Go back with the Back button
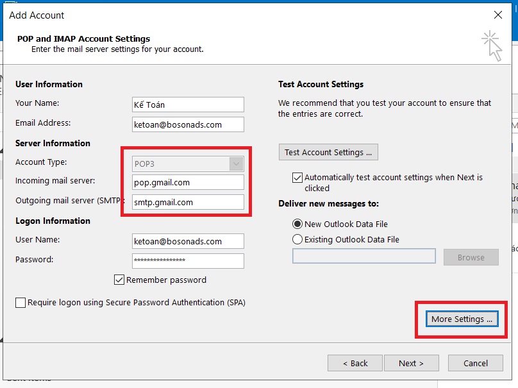This screenshot has width=518, height=388. pyautogui.click(x=355, y=363)
